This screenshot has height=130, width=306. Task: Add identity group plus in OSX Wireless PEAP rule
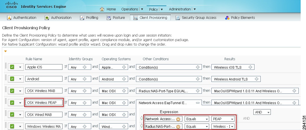point(85,103)
